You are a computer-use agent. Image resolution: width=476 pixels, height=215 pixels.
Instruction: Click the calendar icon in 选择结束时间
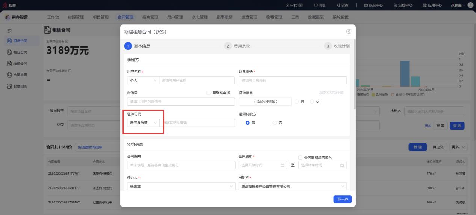tap(342, 165)
